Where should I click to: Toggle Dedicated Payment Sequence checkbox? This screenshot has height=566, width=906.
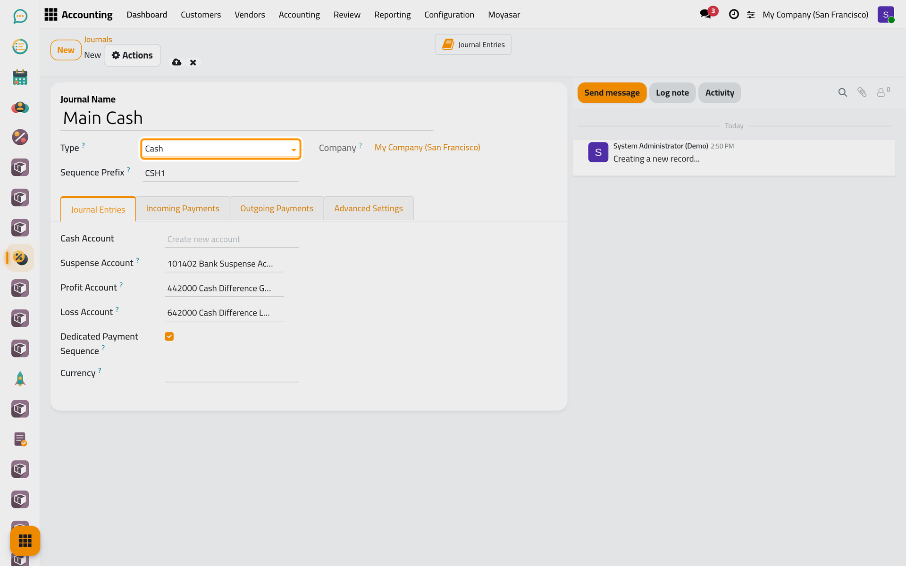(x=169, y=336)
